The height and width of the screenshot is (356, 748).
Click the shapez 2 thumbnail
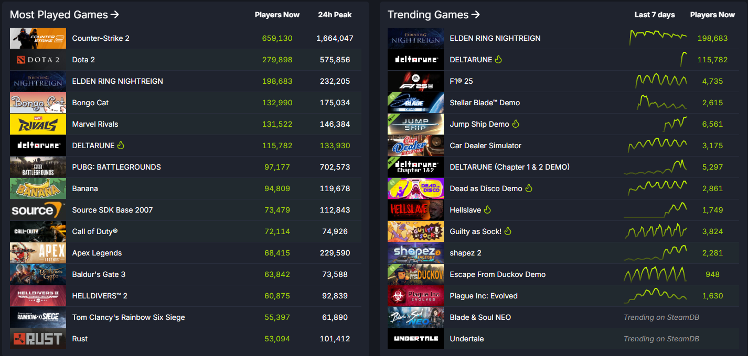pyautogui.click(x=415, y=253)
